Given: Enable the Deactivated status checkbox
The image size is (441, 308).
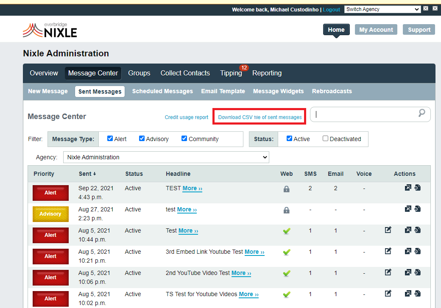Looking at the screenshot, I should pos(325,139).
